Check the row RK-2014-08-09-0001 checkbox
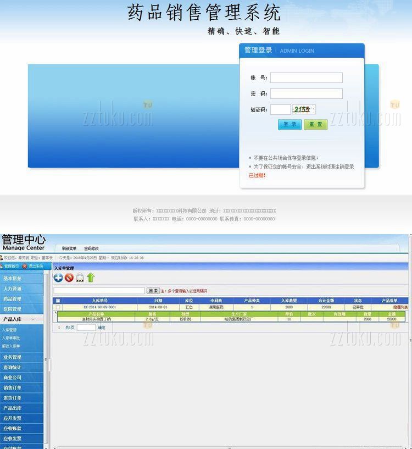 58,307
